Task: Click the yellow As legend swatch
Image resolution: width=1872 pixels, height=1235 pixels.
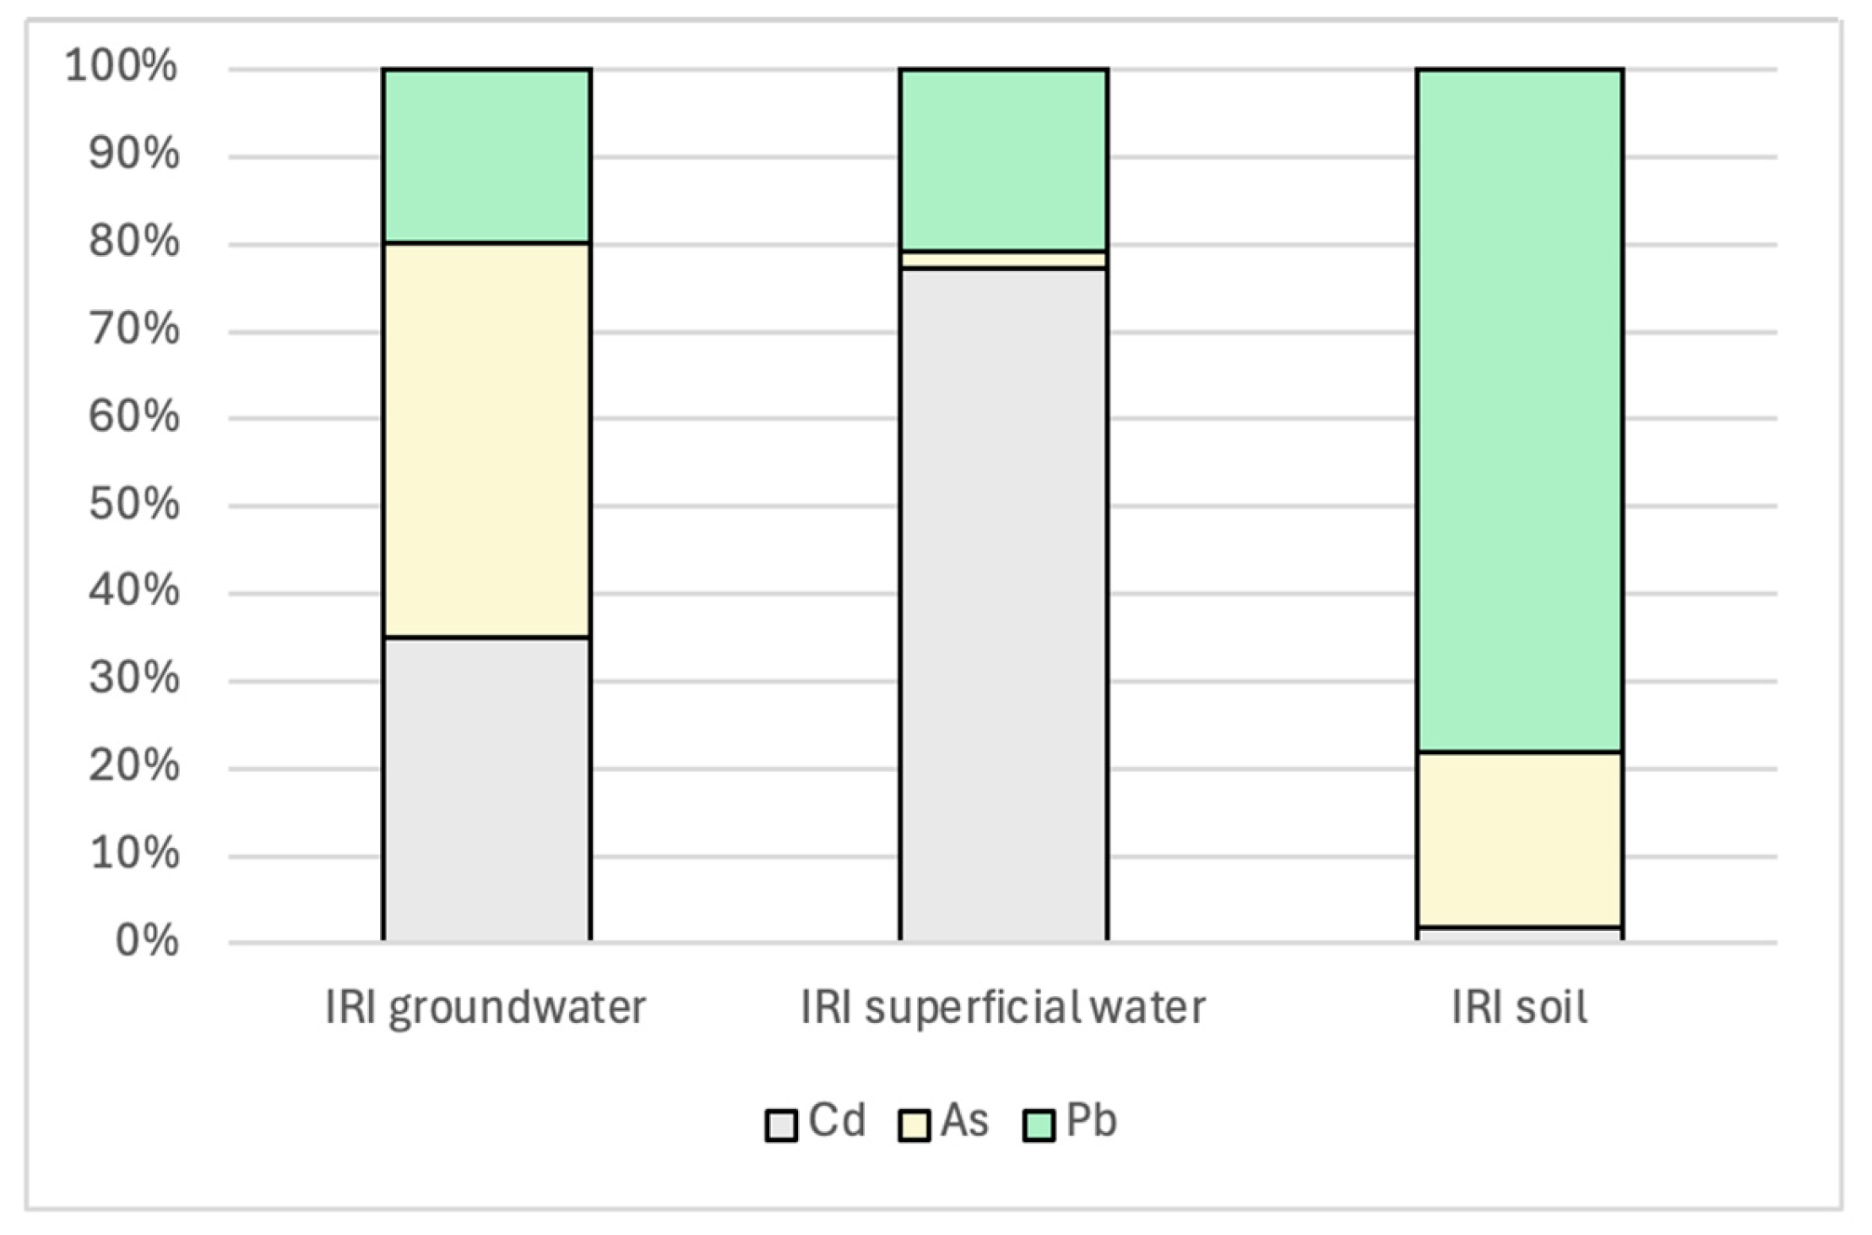Action: point(913,1125)
